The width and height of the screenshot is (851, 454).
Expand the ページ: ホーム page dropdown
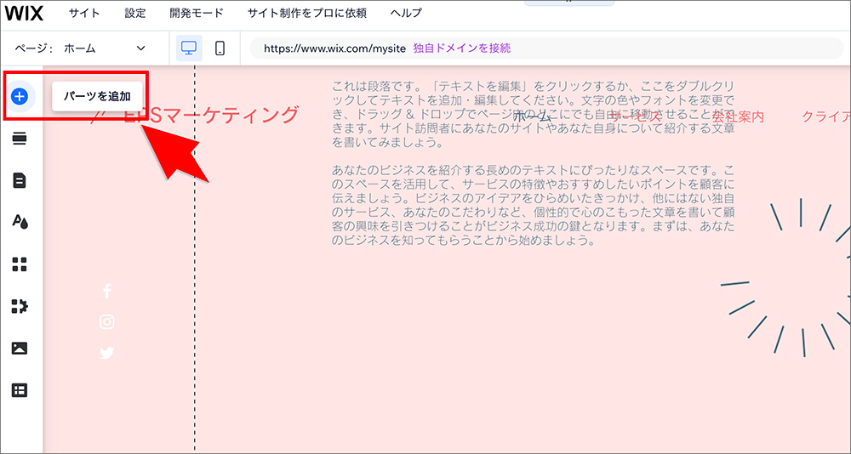(x=80, y=48)
